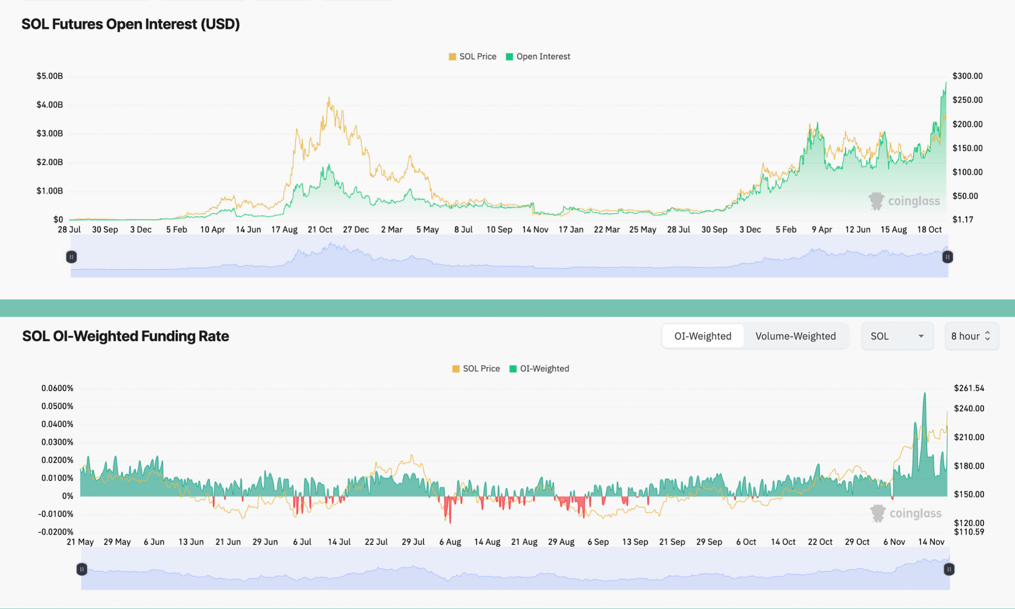Click the yellow SOL Price legend swatch
The width and height of the screenshot is (1015, 609).
tap(452, 56)
